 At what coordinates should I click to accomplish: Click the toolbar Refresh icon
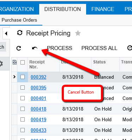point(19,48)
